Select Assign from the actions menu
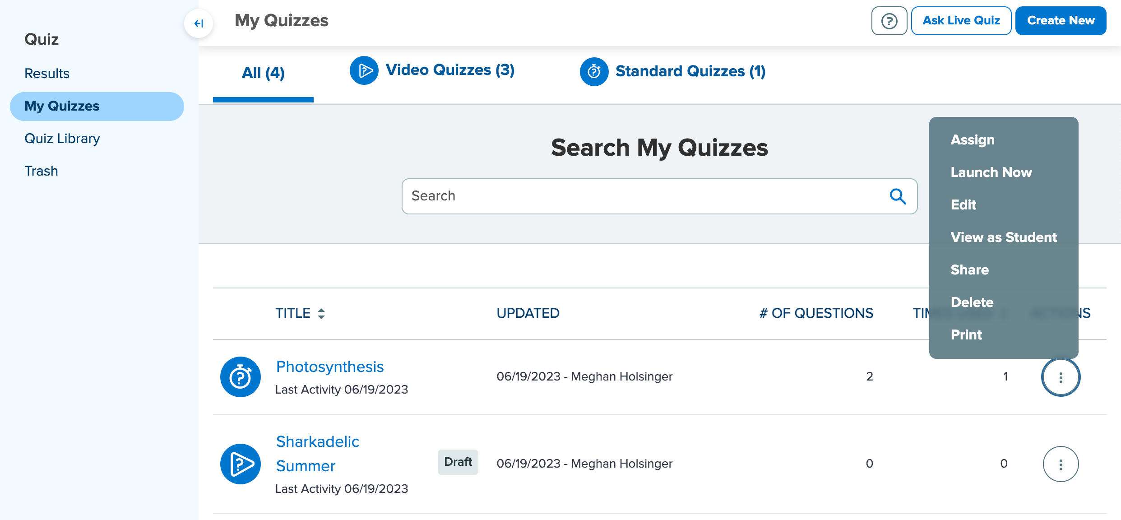1121x520 pixels. [972, 139]
